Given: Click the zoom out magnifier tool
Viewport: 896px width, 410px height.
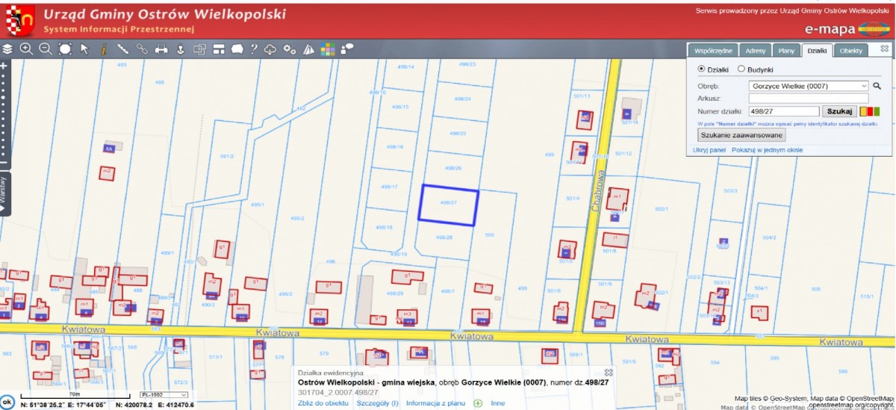Looking at the screenshot, I should coord(46,49).
